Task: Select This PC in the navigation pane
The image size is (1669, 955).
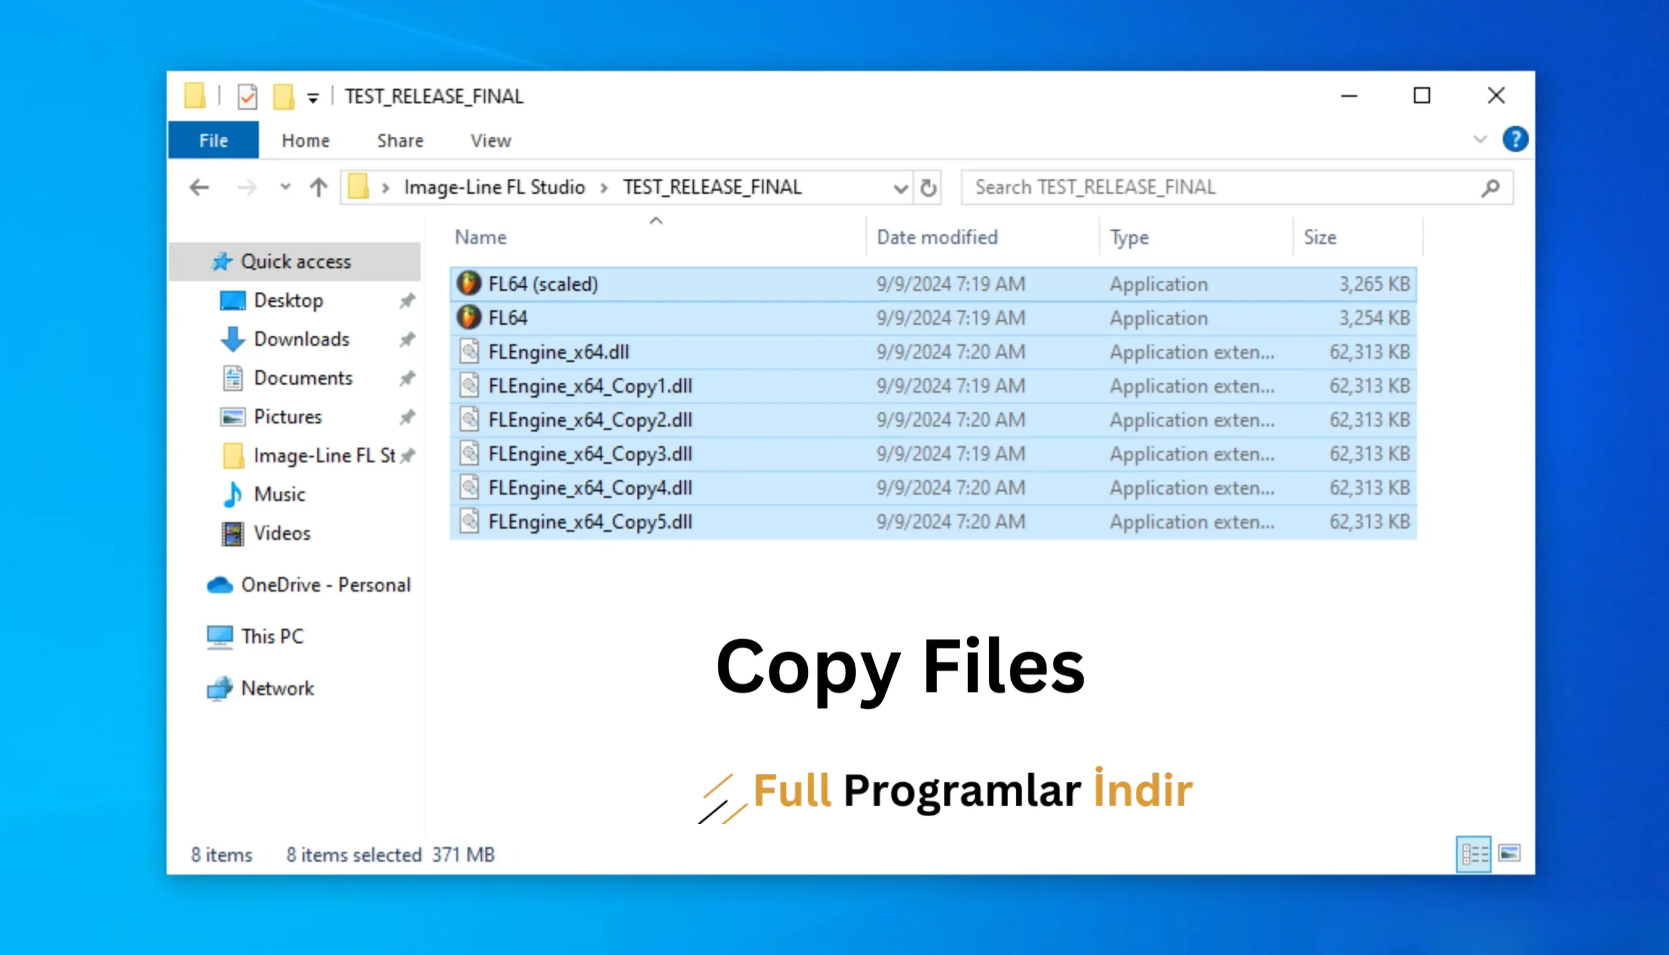Action: (272, 636)
